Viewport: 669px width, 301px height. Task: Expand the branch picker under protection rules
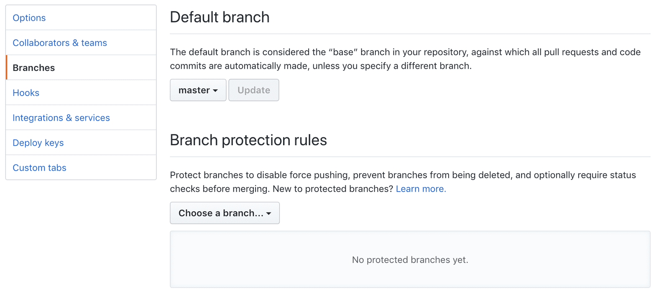click(x=224, y=213)
